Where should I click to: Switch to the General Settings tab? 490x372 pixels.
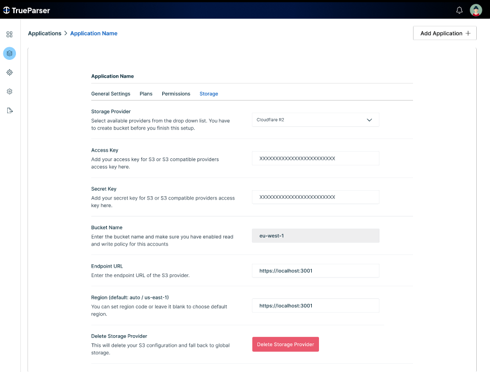[111, 94]
